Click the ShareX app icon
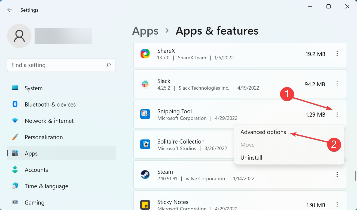 tap(145, 54)
